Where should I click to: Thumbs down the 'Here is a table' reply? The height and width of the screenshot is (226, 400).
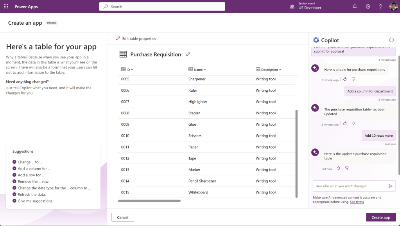click(x=353, y=79)
